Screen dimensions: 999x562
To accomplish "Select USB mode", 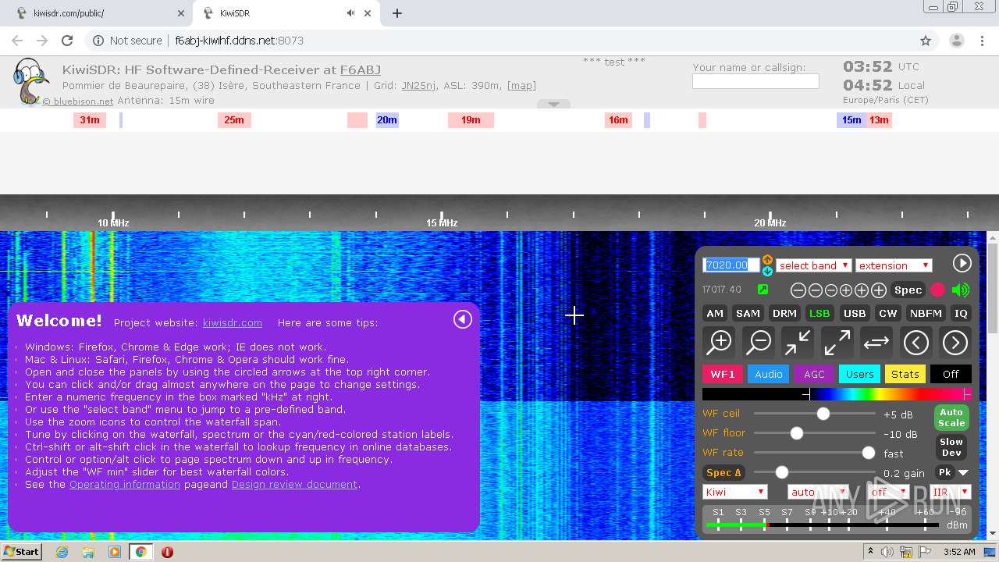I will pos(855,313).
